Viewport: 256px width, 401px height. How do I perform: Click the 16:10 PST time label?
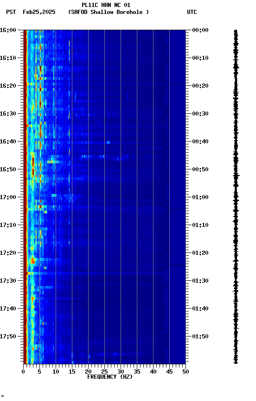coord(8,58)
